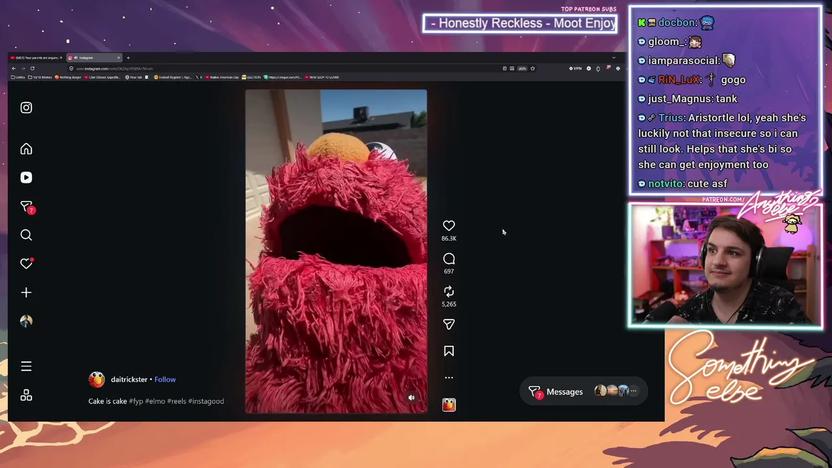Open comments on the reel
This screenshot has height=468, width=832.
tap(448, 259)
